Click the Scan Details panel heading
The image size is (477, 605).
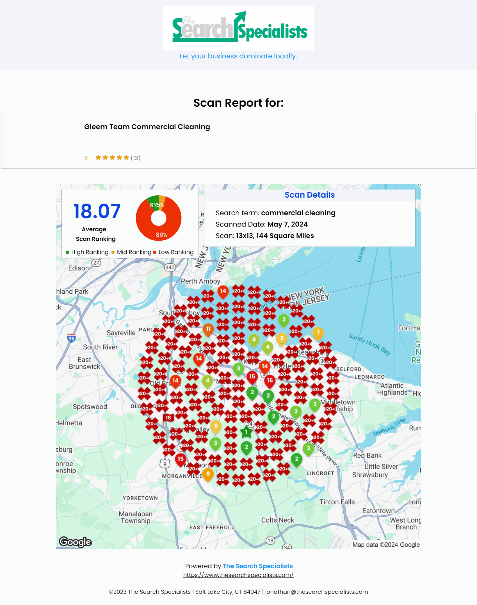(309, 195)
